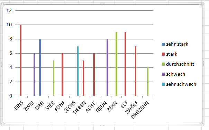Click the ELF category axis label
Viewport: 209px width, 130px height.
click(x=124, y=104)
